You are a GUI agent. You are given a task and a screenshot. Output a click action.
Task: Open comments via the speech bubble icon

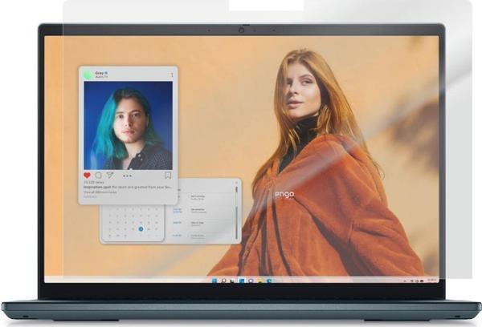pos(98,176)
